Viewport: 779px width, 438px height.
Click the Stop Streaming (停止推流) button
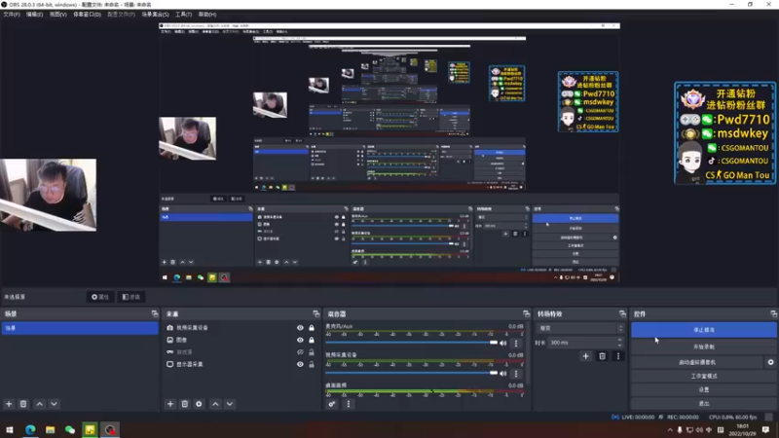pyautogui.click(x=703, y=330)
